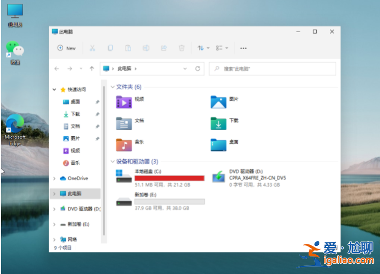
Task: Select the 音乐 folder icon
Action: click(x=124, y=145)
